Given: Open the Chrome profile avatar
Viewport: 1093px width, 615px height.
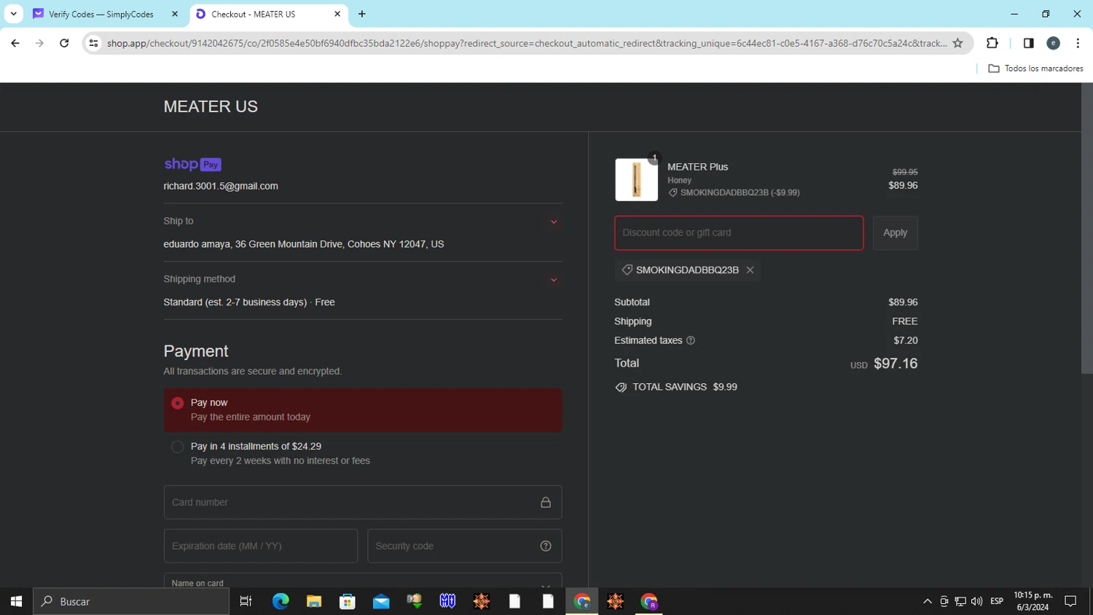Looking at the screenshot, I should coord(1053,43).
